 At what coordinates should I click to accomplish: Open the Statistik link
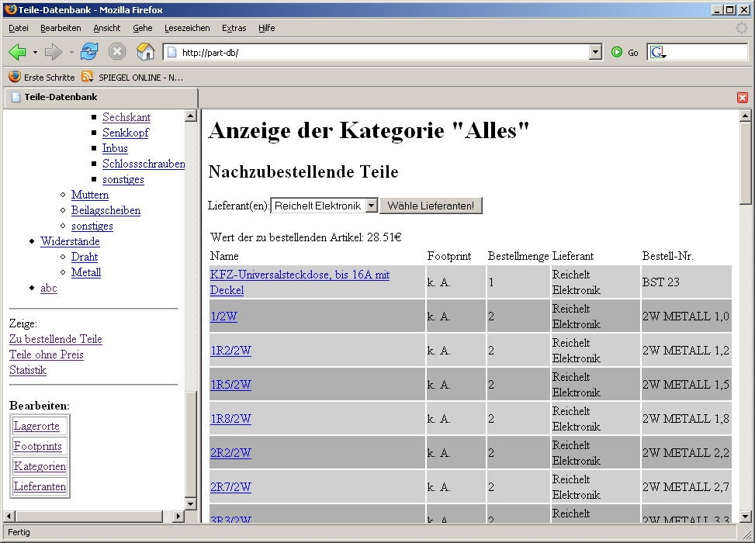(28, 370)
